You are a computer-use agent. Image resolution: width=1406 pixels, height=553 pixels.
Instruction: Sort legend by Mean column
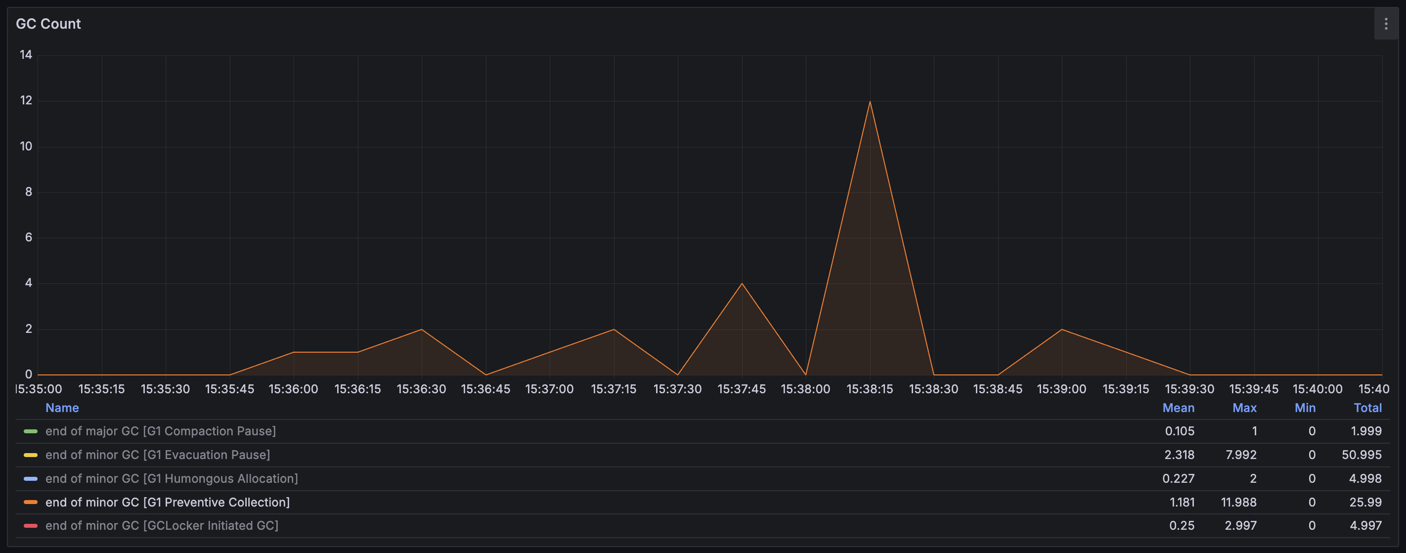pyautogui.click(x=1178, y=408)
